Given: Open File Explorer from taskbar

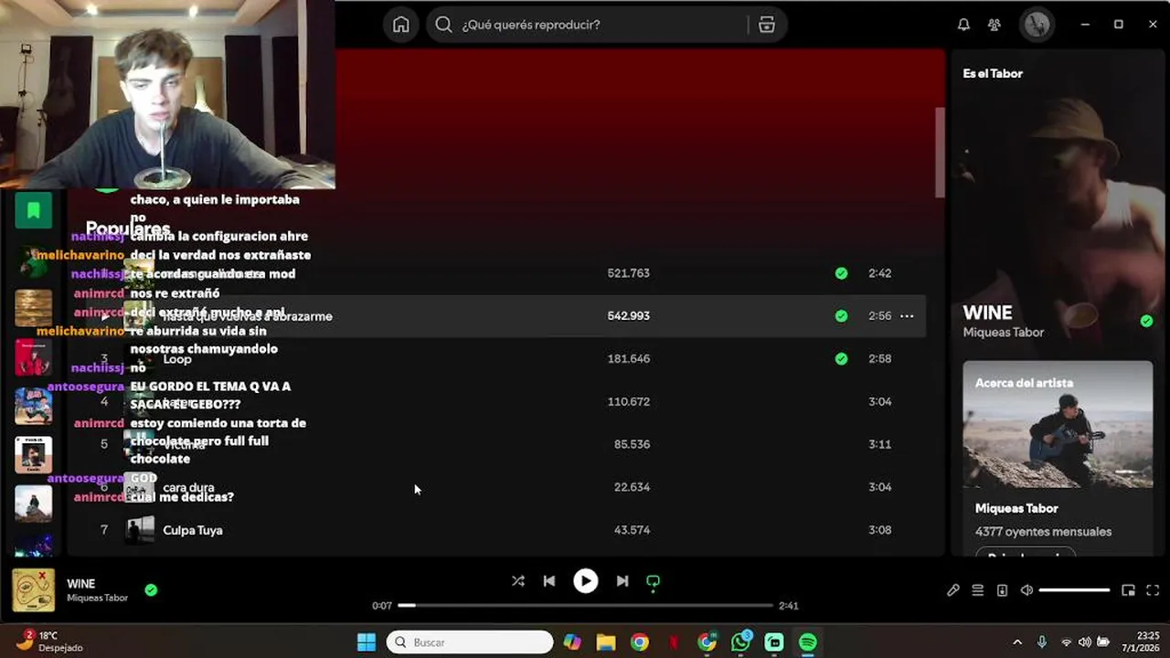Looking at the screenshot, I should point(606,642).
